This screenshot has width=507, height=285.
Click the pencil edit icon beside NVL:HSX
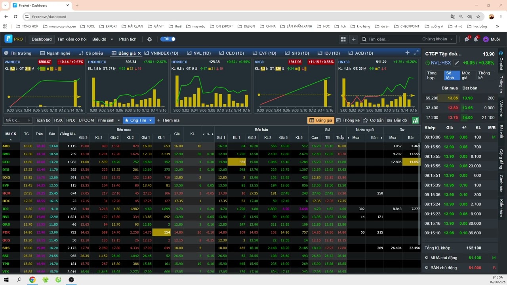[457, 63]
